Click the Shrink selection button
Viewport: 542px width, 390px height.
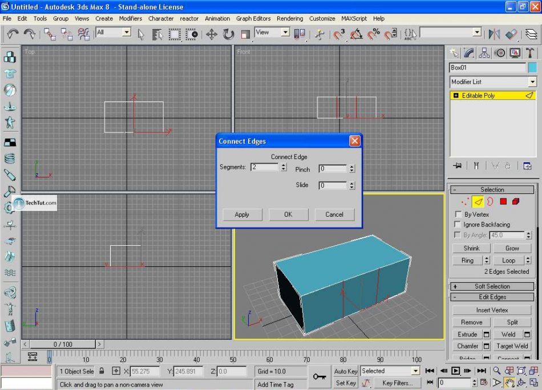(471, 248)
